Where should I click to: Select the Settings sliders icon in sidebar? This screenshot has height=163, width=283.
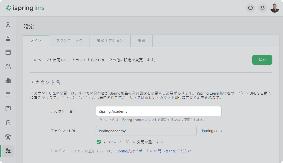pos(8,151)
